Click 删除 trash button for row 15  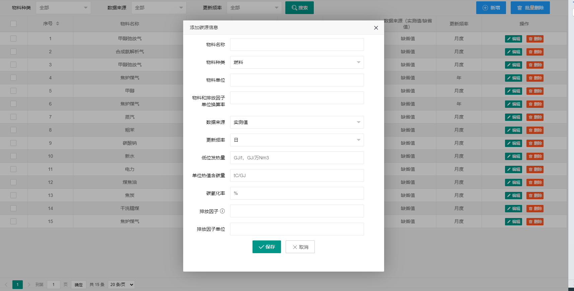pyautogui.click(x=535, y=222)
